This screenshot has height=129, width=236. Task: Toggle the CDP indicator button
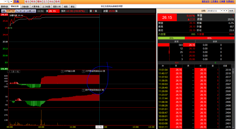33,11
